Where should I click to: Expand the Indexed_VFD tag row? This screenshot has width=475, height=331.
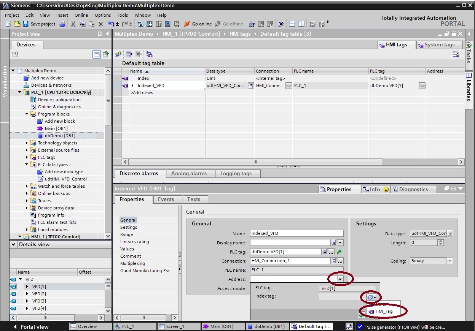click(x=132, y=86)
